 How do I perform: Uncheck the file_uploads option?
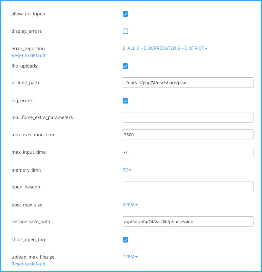point(125,66)
